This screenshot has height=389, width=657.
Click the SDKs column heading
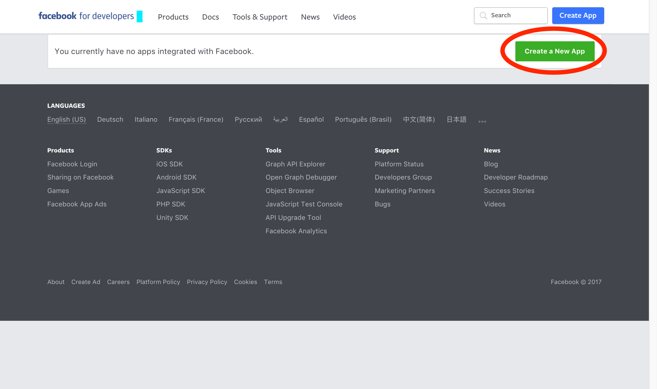point(164,150)
